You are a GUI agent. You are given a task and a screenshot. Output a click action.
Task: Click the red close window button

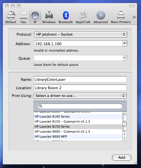click(7, 6)
